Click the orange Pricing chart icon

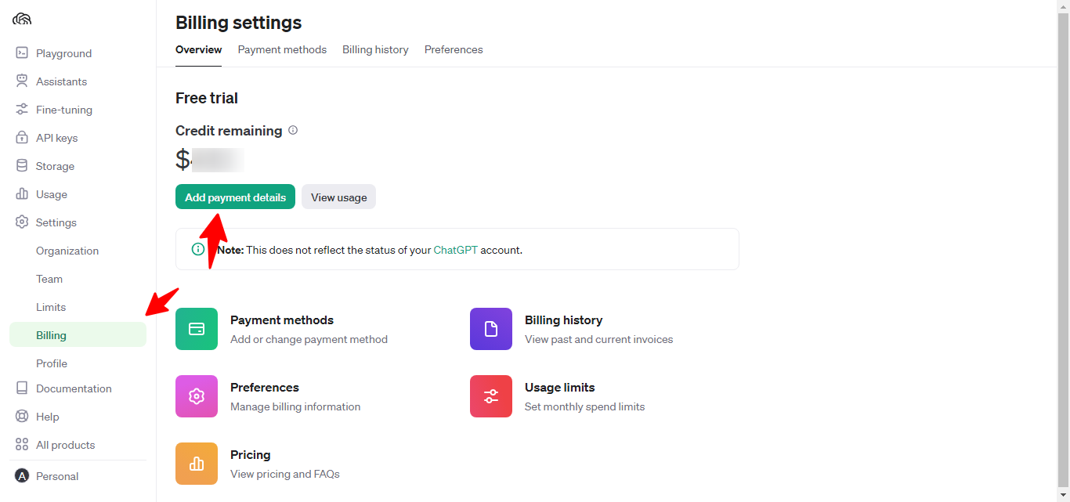coord(197,464)
